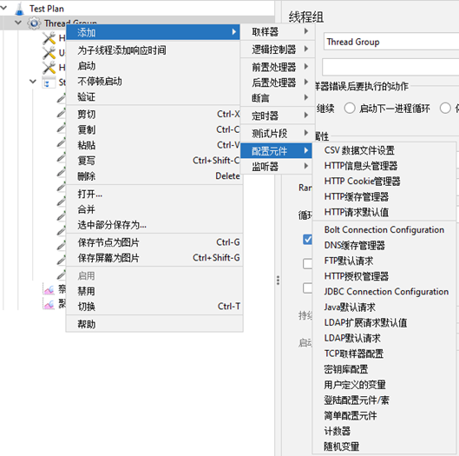Open the 断言 submenu
Screen dimensions: 459x456
coord(278,98)
